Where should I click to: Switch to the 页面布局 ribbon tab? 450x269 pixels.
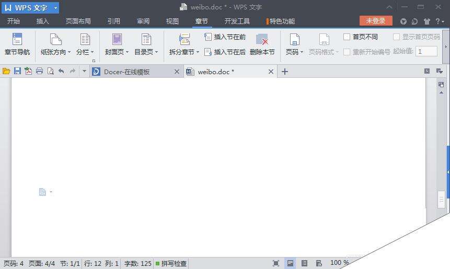pyautogui.click(x=78, y=21)
